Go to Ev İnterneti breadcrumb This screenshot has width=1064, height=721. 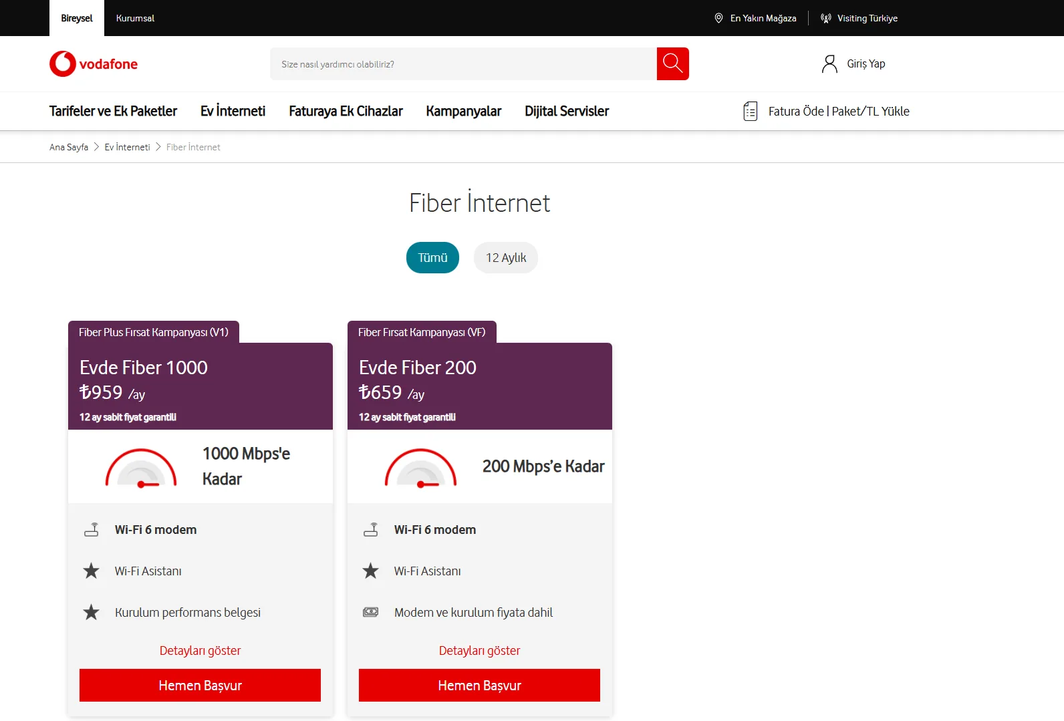[127, 147]
